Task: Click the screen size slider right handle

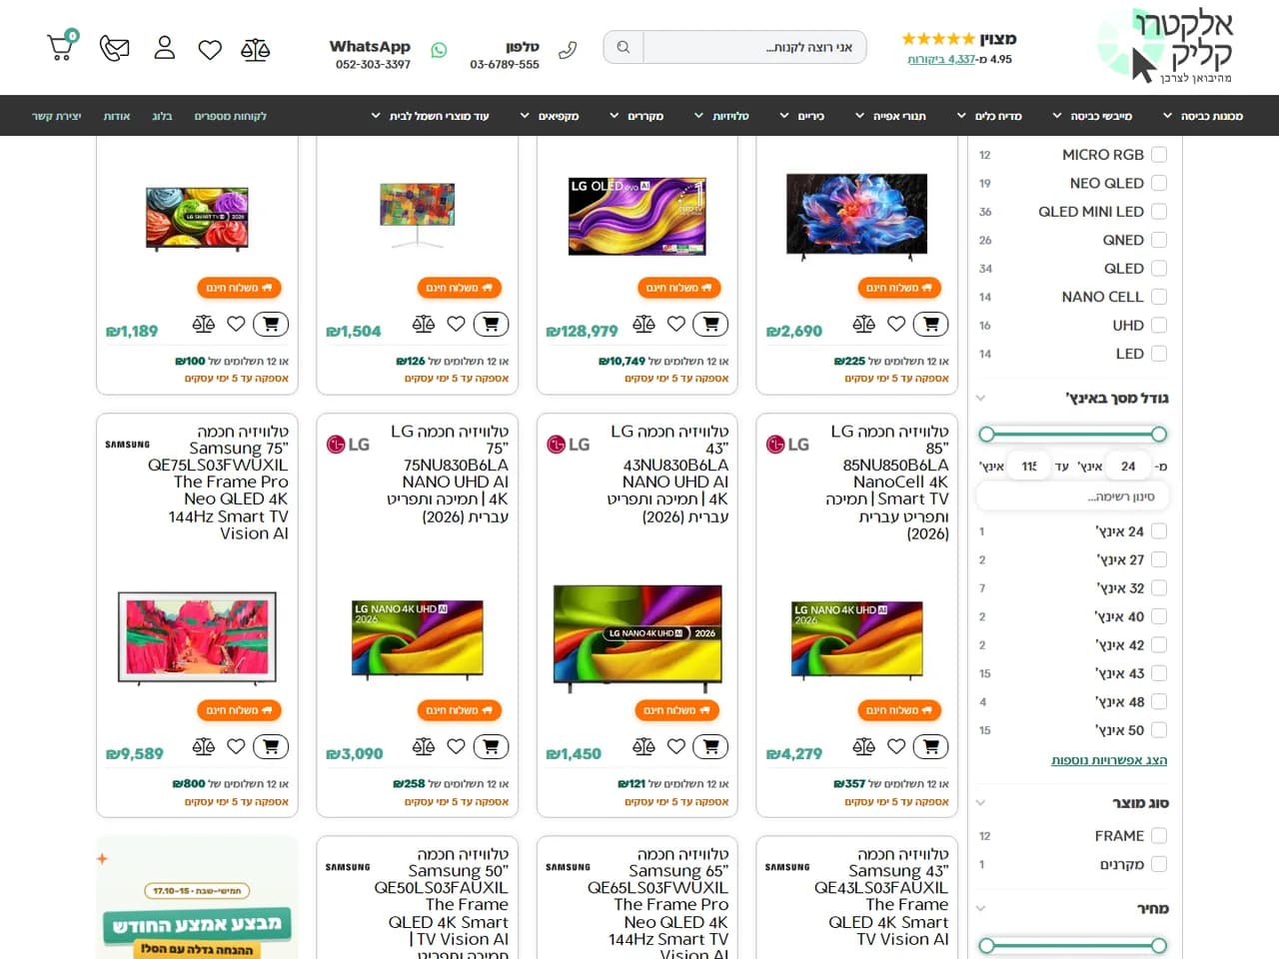Action: pos(1159,434)
